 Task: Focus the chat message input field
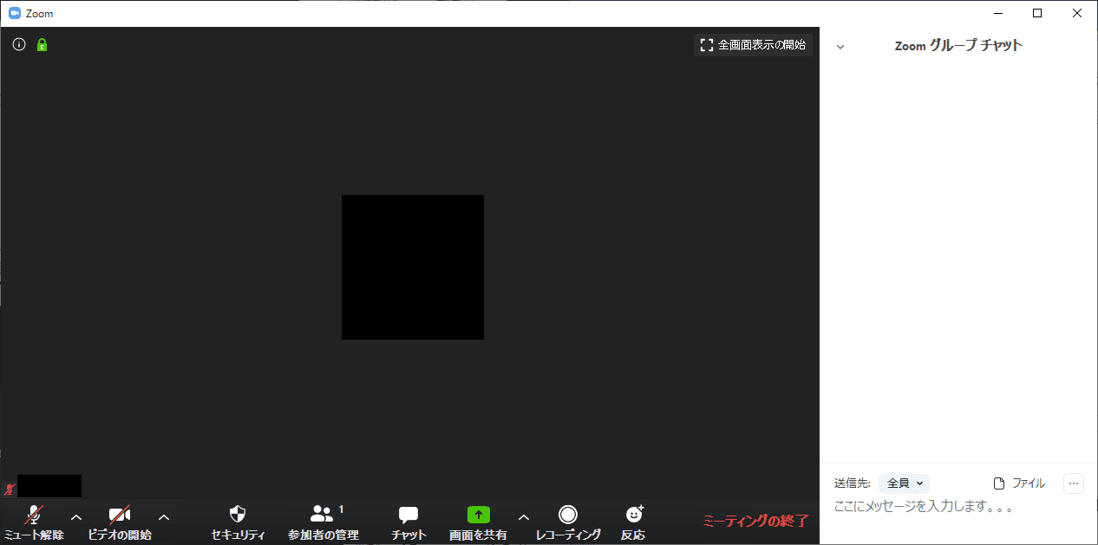958,507
